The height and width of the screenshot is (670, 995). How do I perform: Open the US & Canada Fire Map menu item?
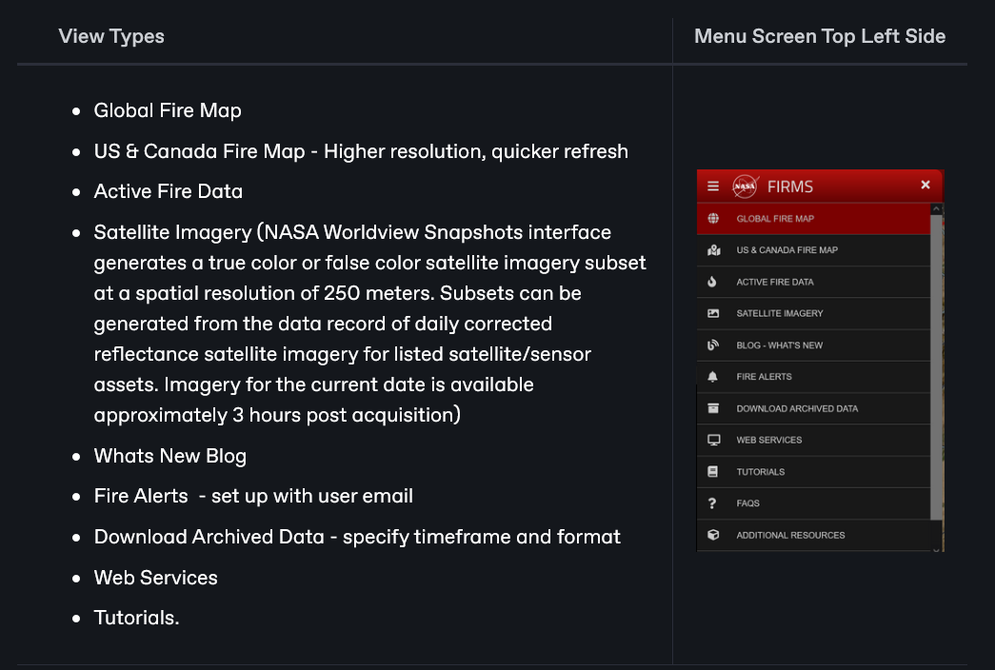point(786,250)
